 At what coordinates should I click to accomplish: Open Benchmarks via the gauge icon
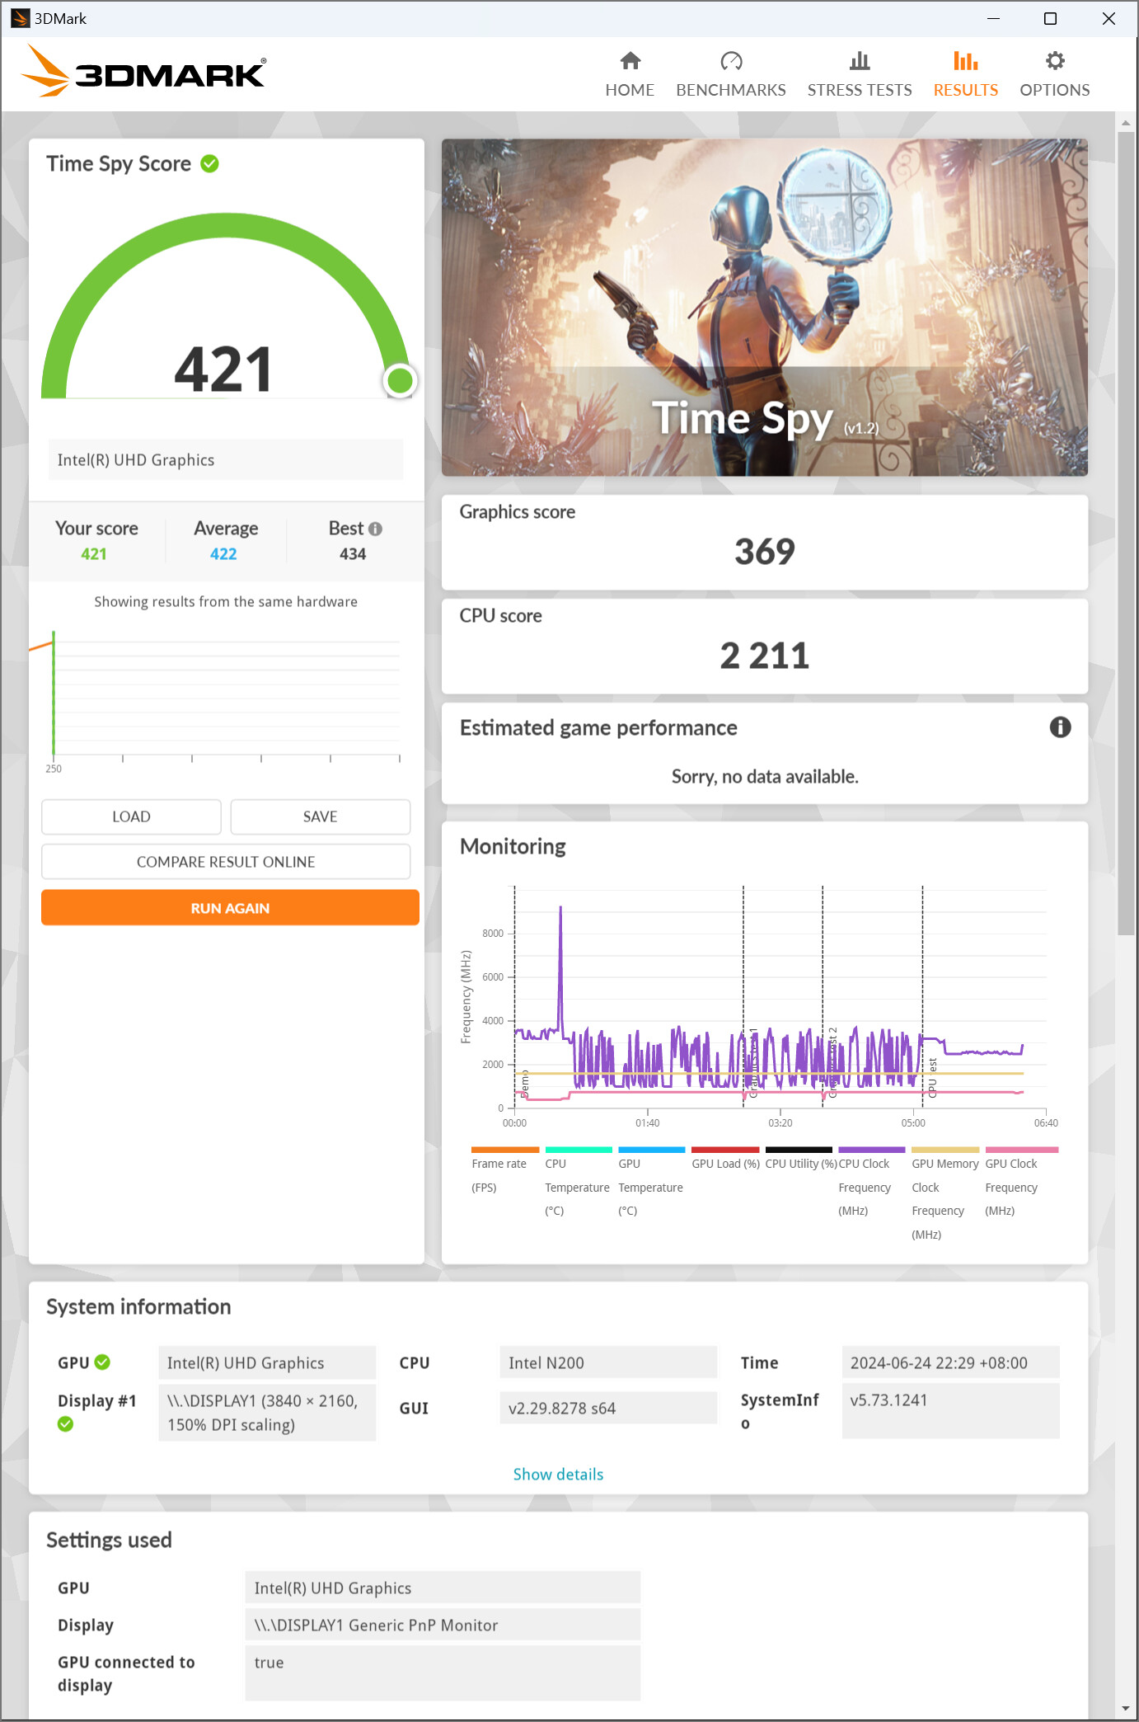click(730, 61)
